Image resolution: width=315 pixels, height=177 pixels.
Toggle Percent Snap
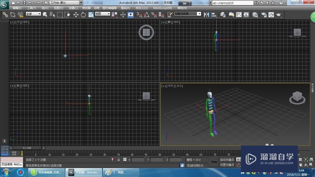(154, 15)
